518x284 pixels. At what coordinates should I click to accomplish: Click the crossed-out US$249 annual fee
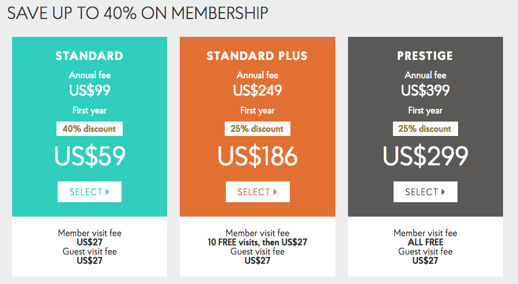point(258,90)
